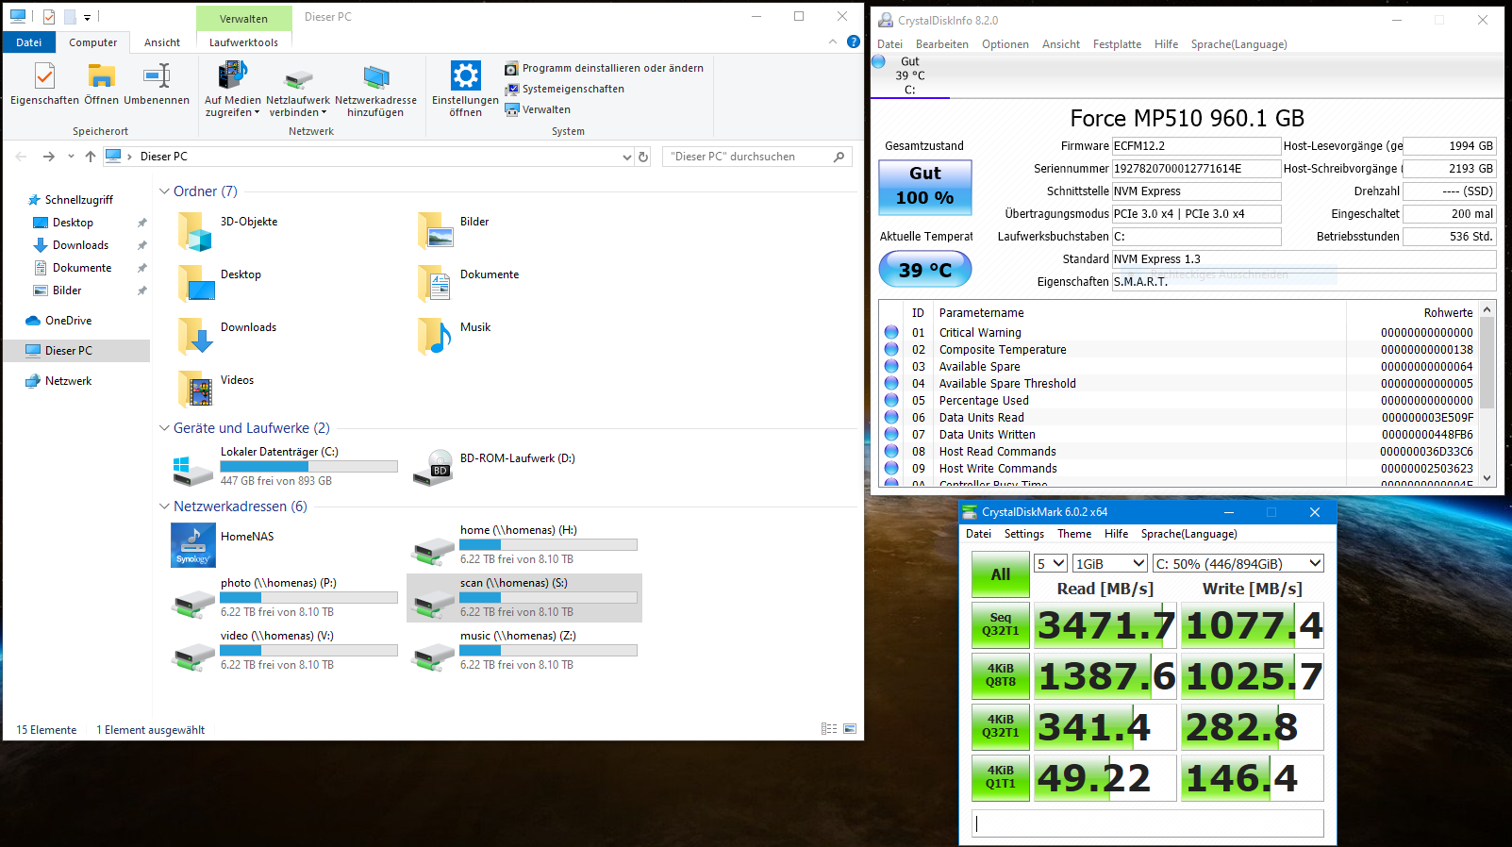Viewport: 1512px width, 847px height.
Task: Open Downloads in quick access sidebar
Action: 80,245
